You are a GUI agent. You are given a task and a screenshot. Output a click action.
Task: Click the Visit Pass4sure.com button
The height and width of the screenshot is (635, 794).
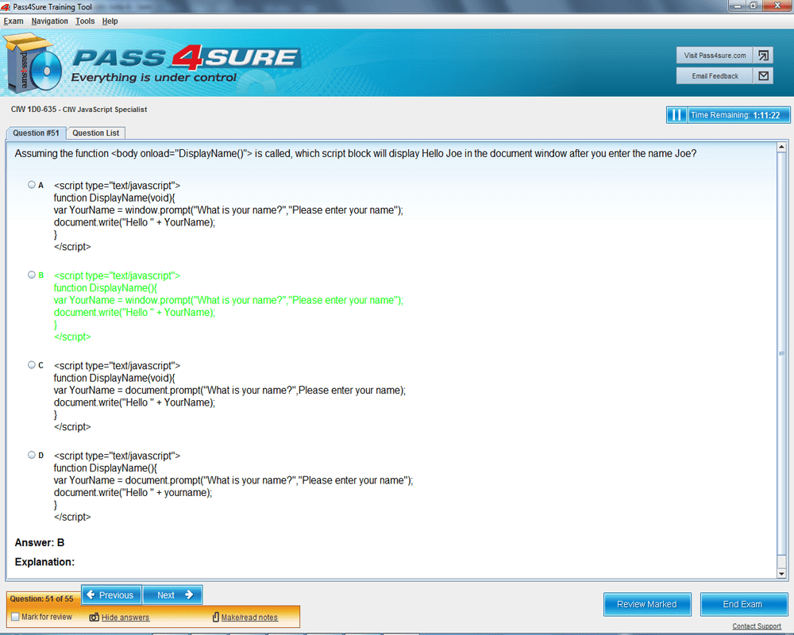tap(715, 56)
